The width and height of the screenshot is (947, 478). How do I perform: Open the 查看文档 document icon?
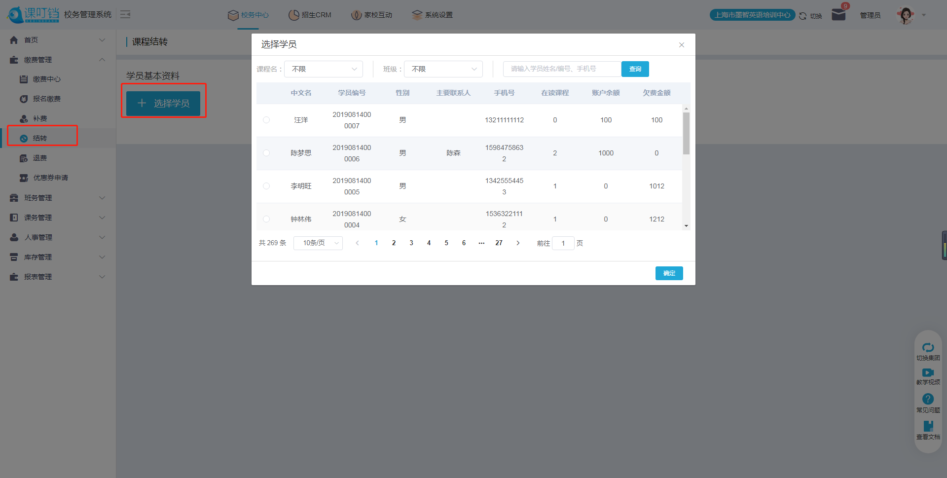(x=928, y=426)
